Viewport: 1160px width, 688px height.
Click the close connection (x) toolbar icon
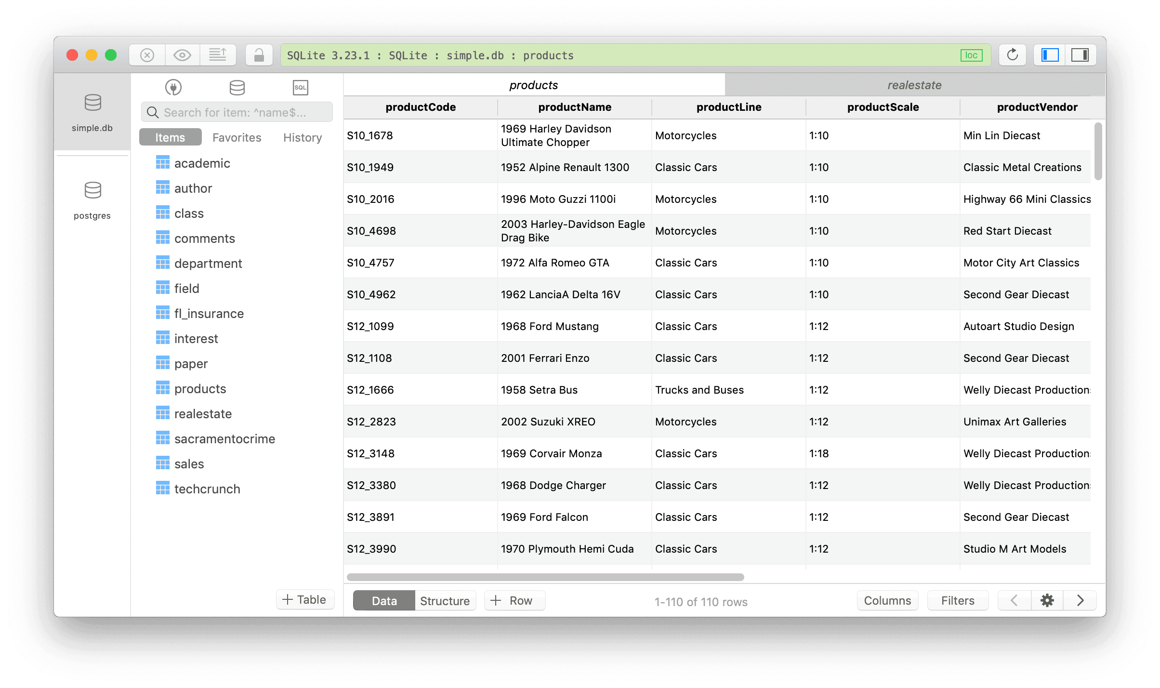coord(147,55)
